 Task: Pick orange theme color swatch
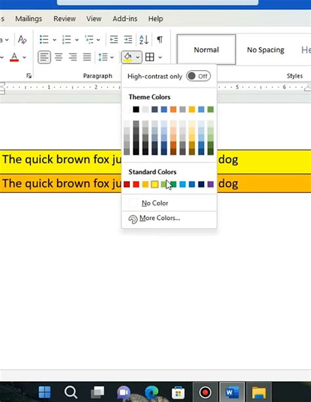pyautogui.click(x=173, y=110)
